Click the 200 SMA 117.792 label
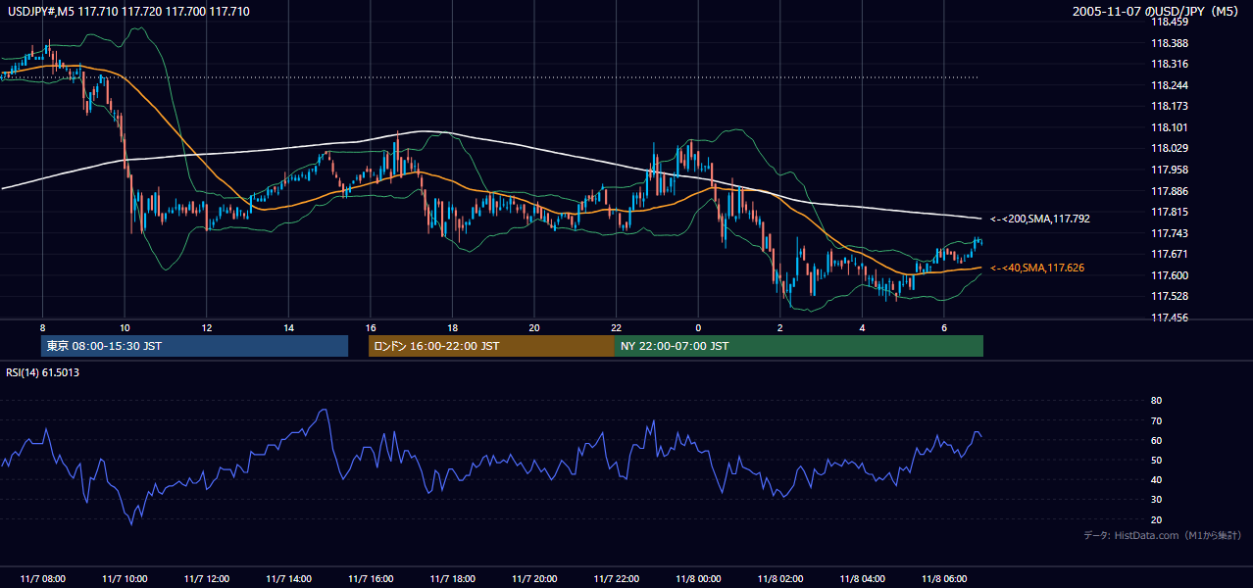 1040,220
